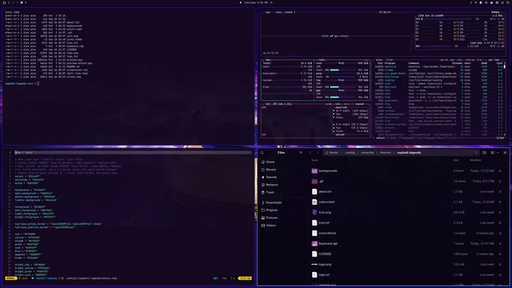Screen dimensions: 512x288
Task: Open the btop menu option
Action: click(x=278, y=12)
